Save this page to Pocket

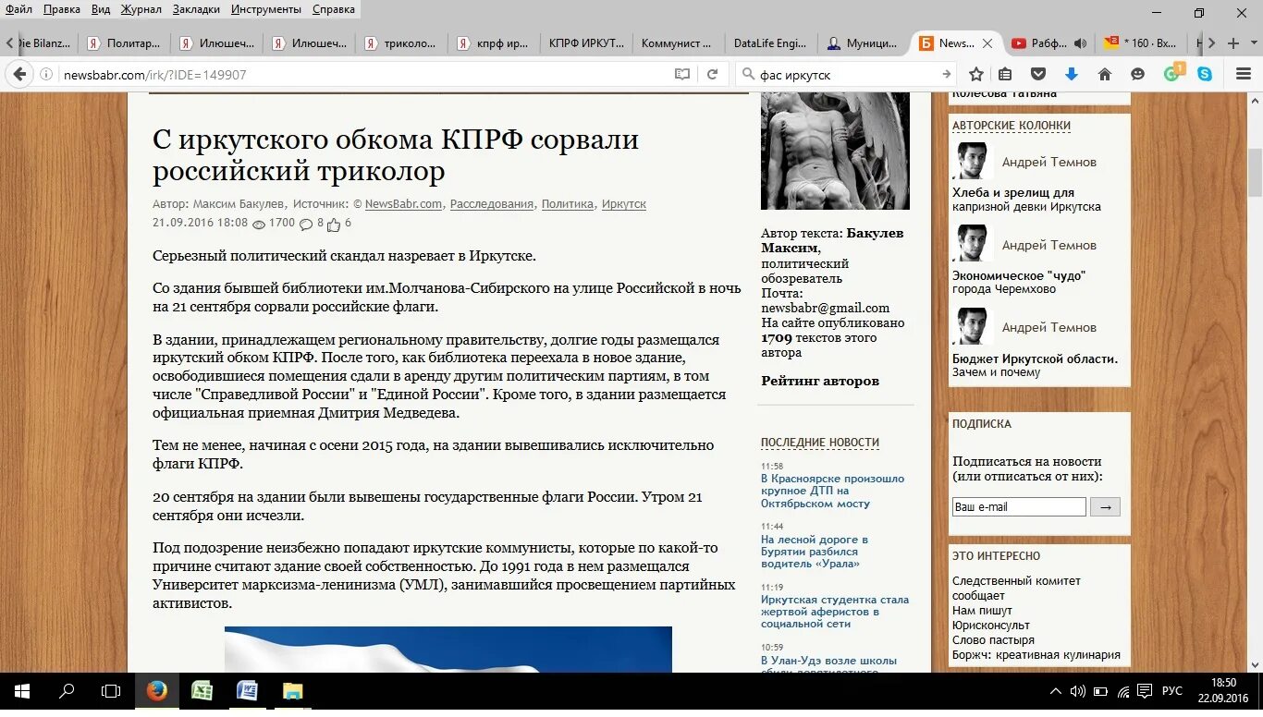click(x=1038, y=73)
